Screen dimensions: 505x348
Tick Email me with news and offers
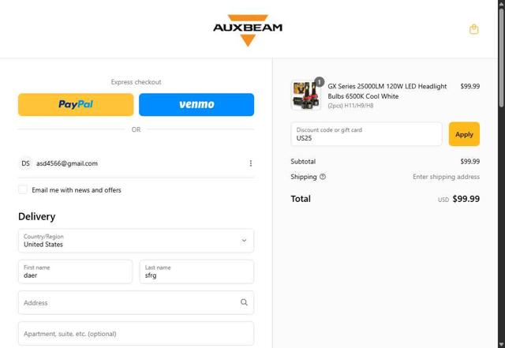pyautogui.click(x=23, y=189)
